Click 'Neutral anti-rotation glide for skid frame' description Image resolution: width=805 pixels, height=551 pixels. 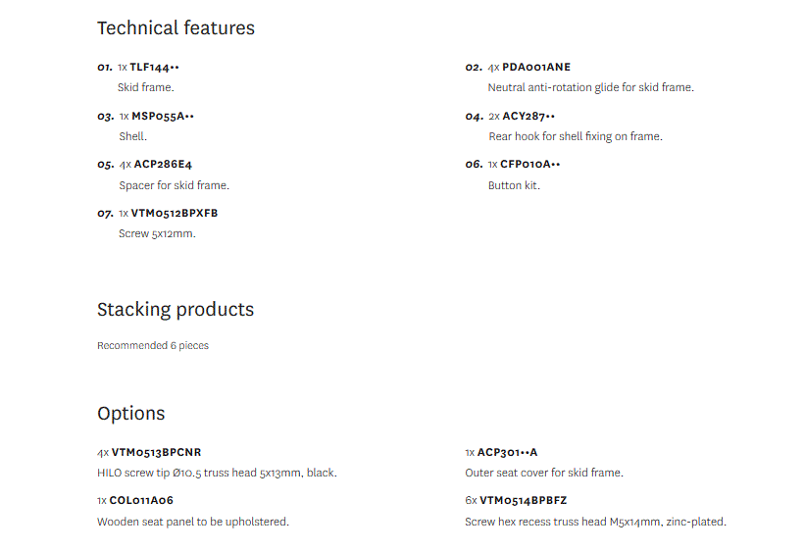click(x=590, y=87)
